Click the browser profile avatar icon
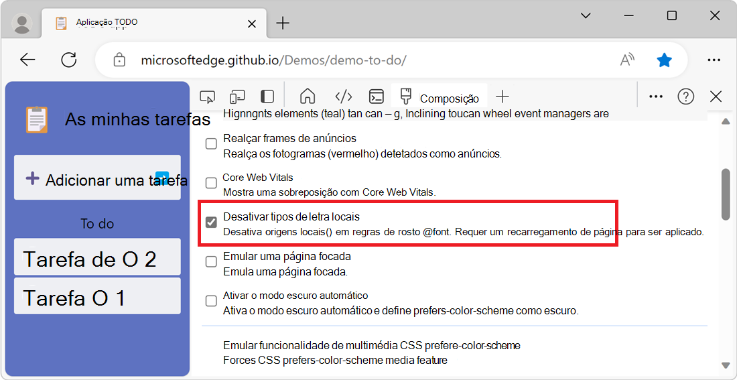The width and height of the screenshot is (737, 380). pos(21,23)
